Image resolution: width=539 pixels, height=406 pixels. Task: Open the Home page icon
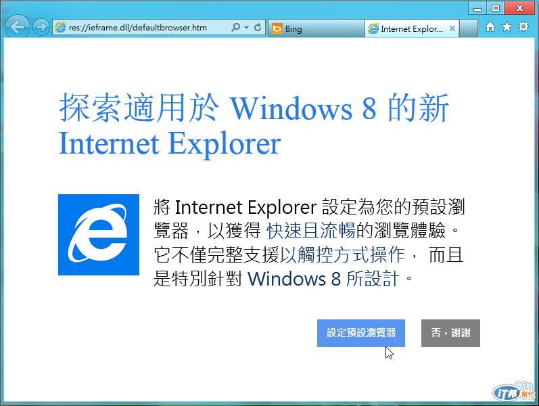(490, 27)
